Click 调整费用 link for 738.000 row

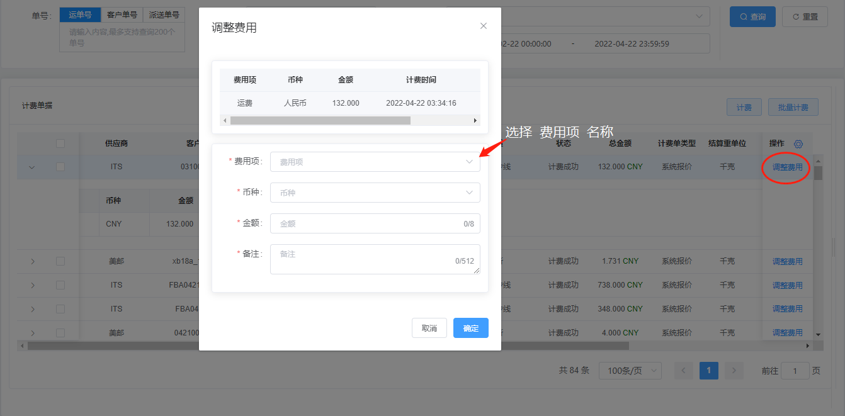[x=787, y=285]
